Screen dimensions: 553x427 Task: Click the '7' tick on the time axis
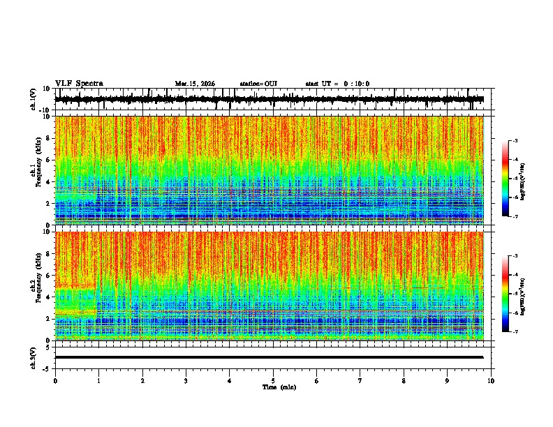360,381
